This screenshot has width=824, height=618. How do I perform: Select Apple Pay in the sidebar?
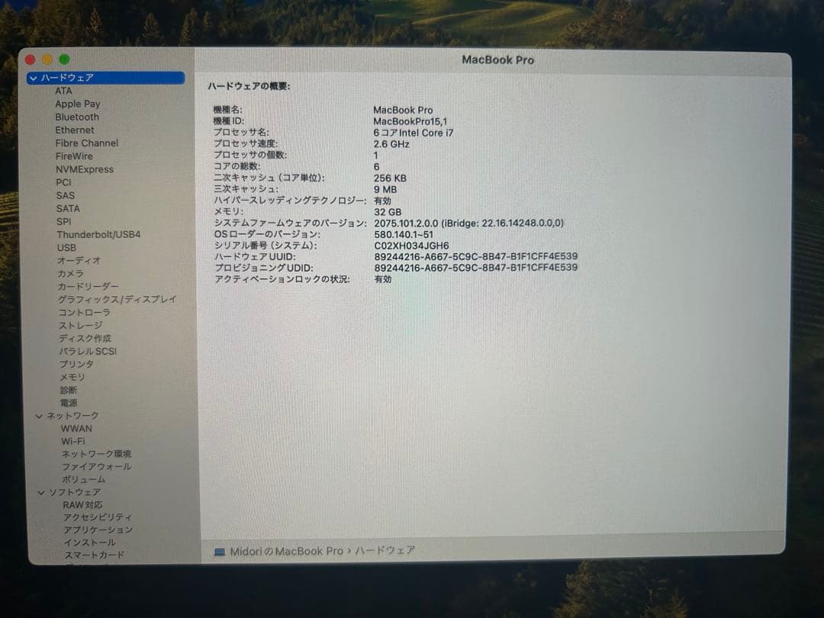tap(78, 104)
